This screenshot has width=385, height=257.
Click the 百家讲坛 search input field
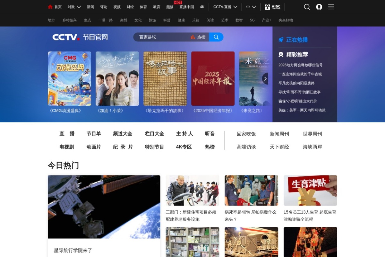pyautogui.click(x=160, y=37)
